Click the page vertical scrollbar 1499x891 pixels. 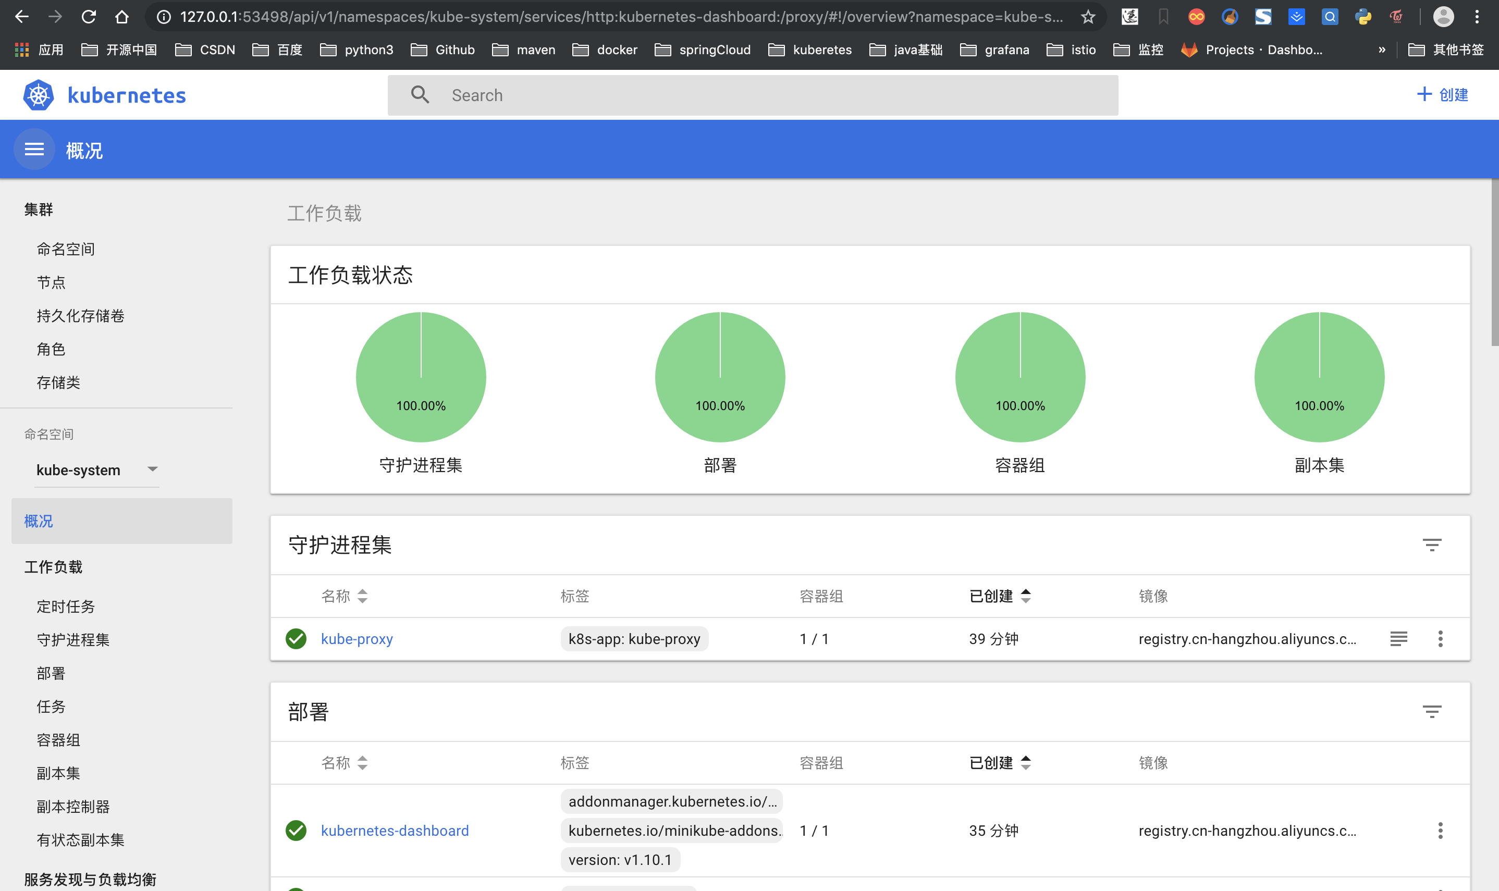coord(1495,263)
